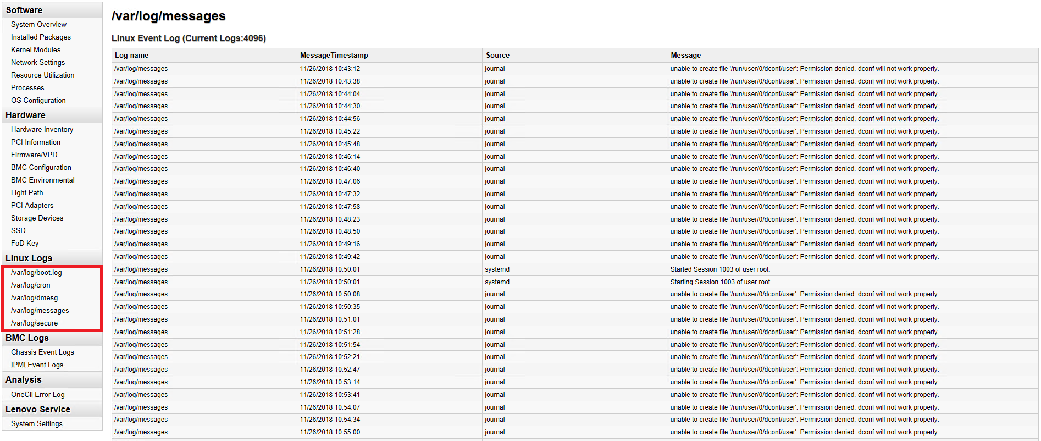Open OS Configuration
The width and height of the screenshot is (1041, 441).
coord(38,100)
